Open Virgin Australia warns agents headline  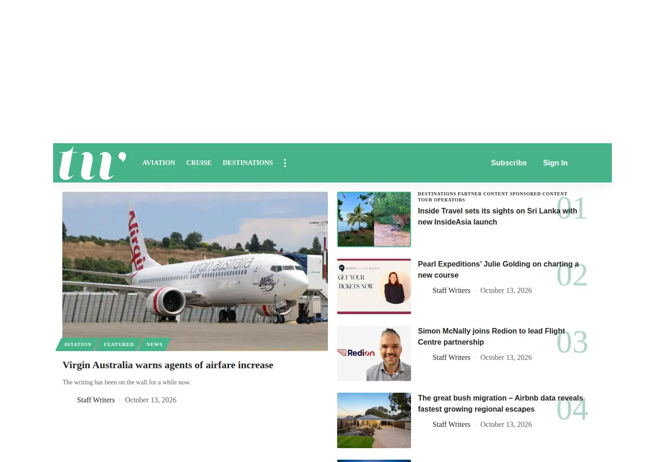[168, 365]
